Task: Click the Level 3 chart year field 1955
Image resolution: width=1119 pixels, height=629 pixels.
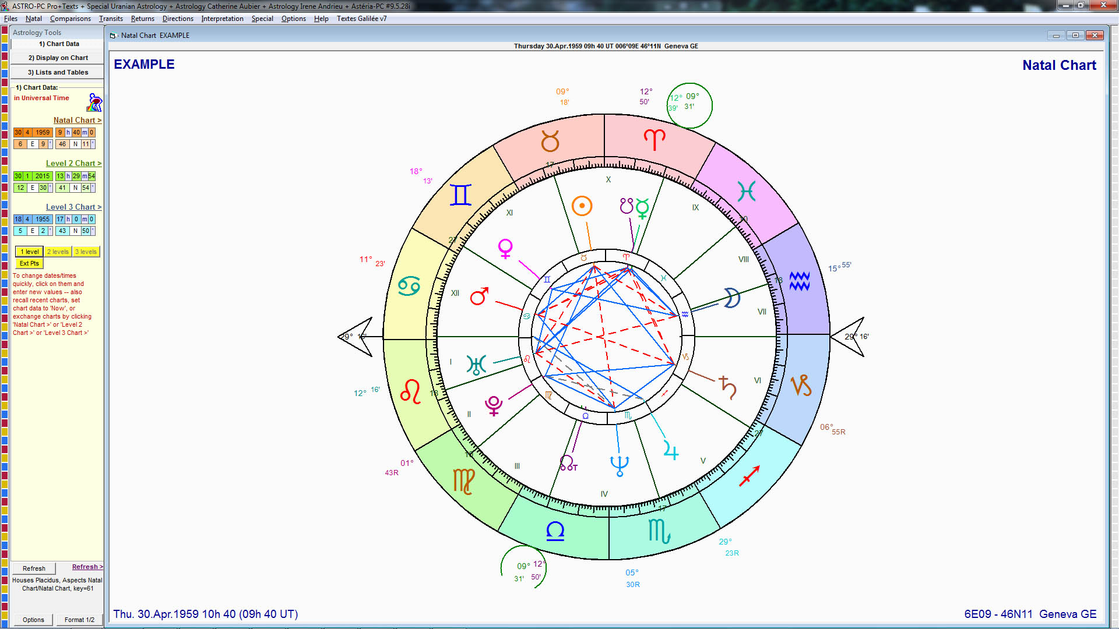Action: click(x=43, y=220)
